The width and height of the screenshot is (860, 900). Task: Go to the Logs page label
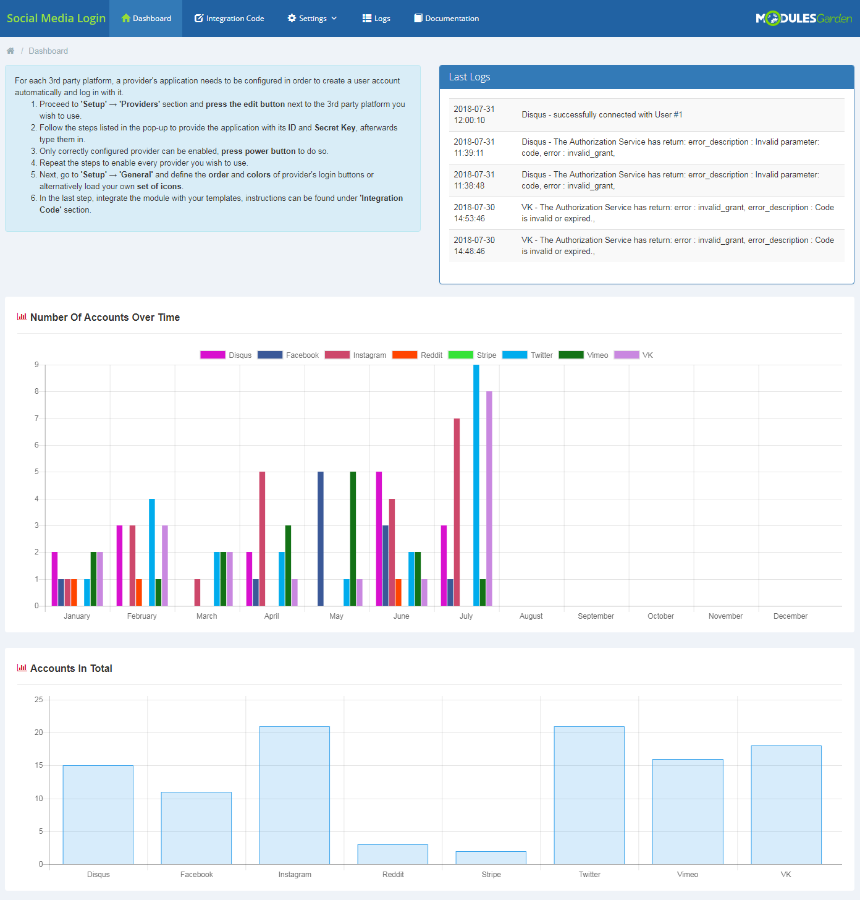point(382,18)
